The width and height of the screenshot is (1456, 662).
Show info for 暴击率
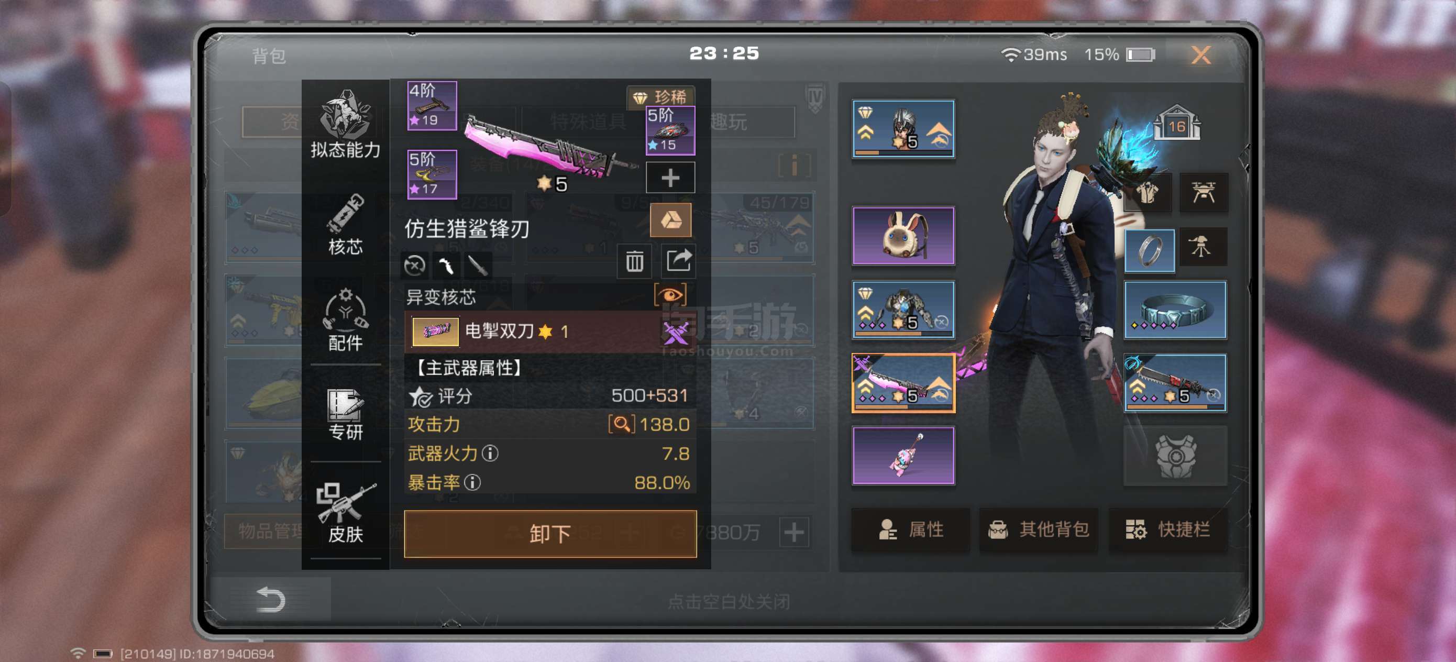click(472, 482)
